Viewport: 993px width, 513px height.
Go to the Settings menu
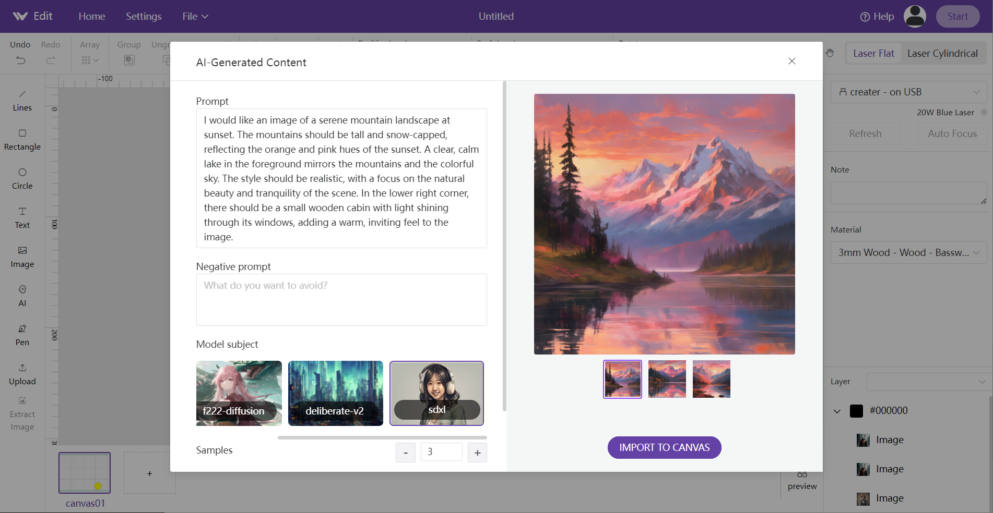tap(143, 16)
